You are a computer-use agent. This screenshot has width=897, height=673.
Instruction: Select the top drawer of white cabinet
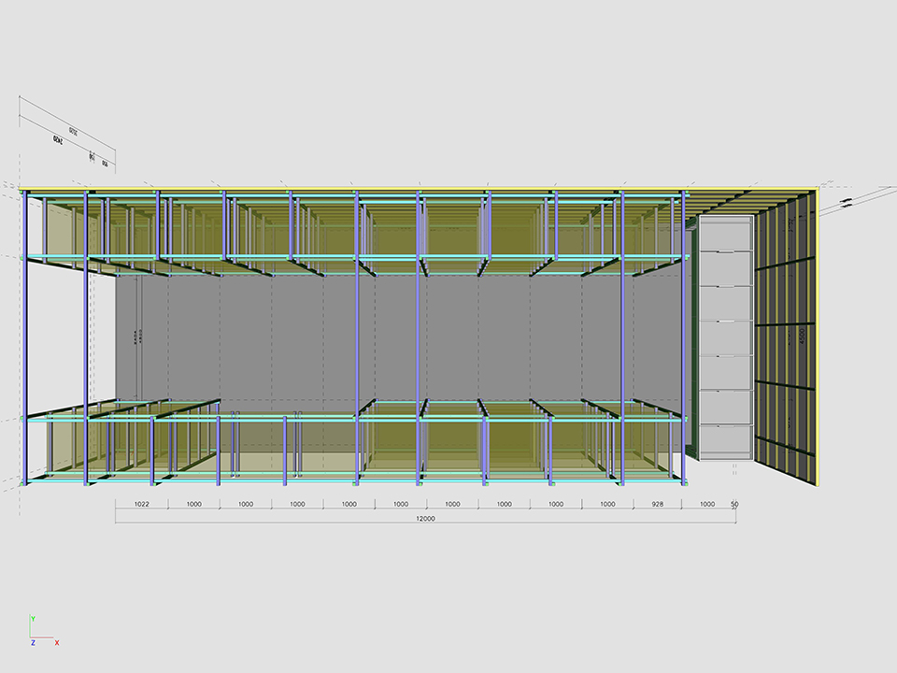[x=726, y=234]
